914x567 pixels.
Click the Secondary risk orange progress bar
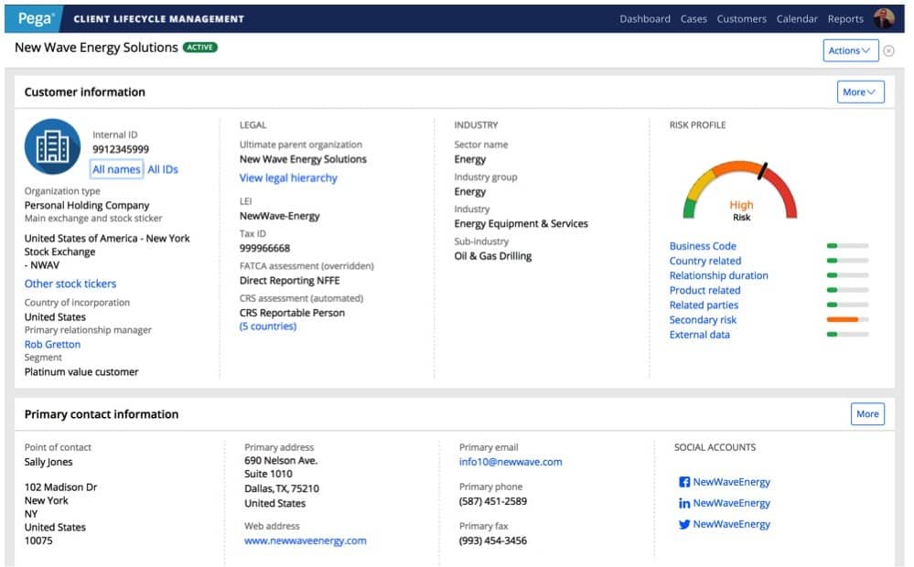[847, 319]
